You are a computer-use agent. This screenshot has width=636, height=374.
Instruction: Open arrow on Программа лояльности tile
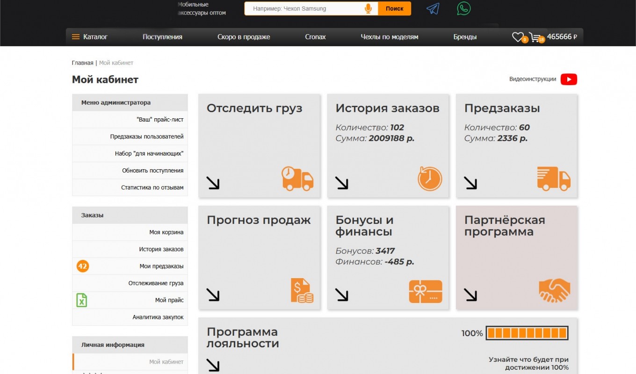pyautogui.click(x=213, y=365)
